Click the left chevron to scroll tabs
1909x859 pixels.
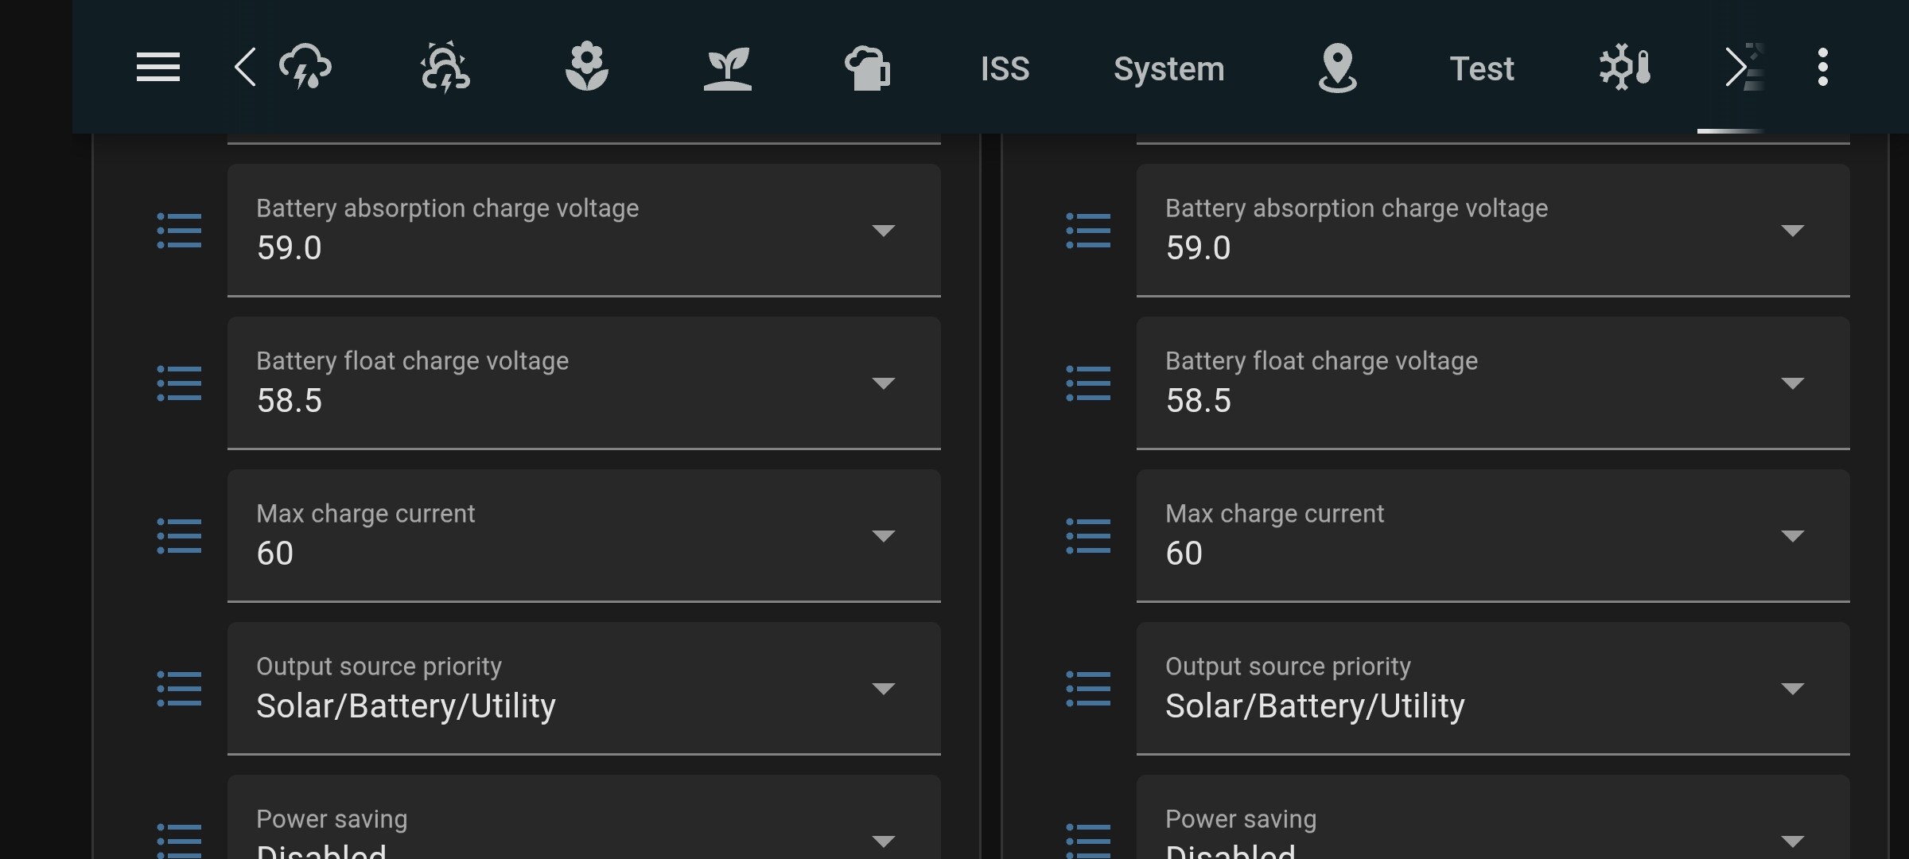(245, 68)
